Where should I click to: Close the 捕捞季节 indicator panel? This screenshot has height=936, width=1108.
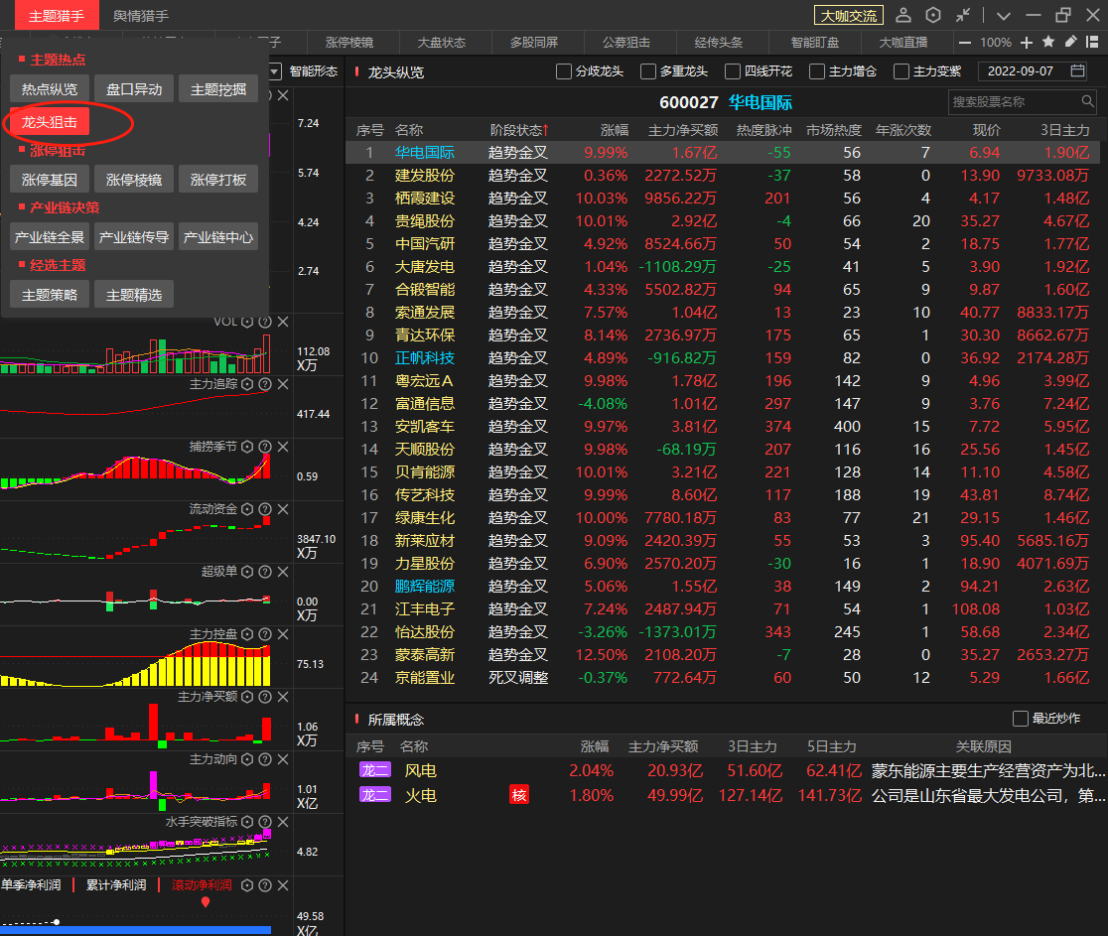coord(283,447)
